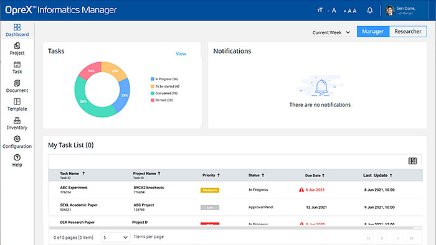
Task: Click the 12 Jun 2021 due date
Action: [316, 207]
